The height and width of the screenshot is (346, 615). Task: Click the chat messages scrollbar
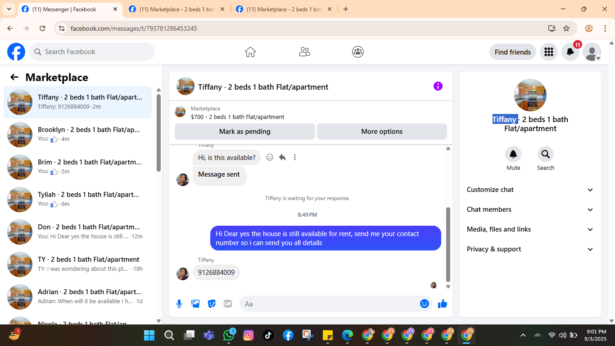(x=448, y=245)
